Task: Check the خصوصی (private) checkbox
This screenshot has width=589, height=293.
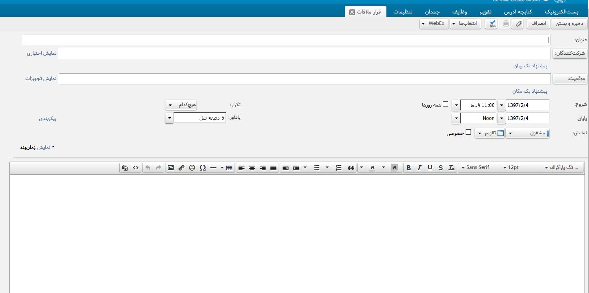Action: (469, 132)
